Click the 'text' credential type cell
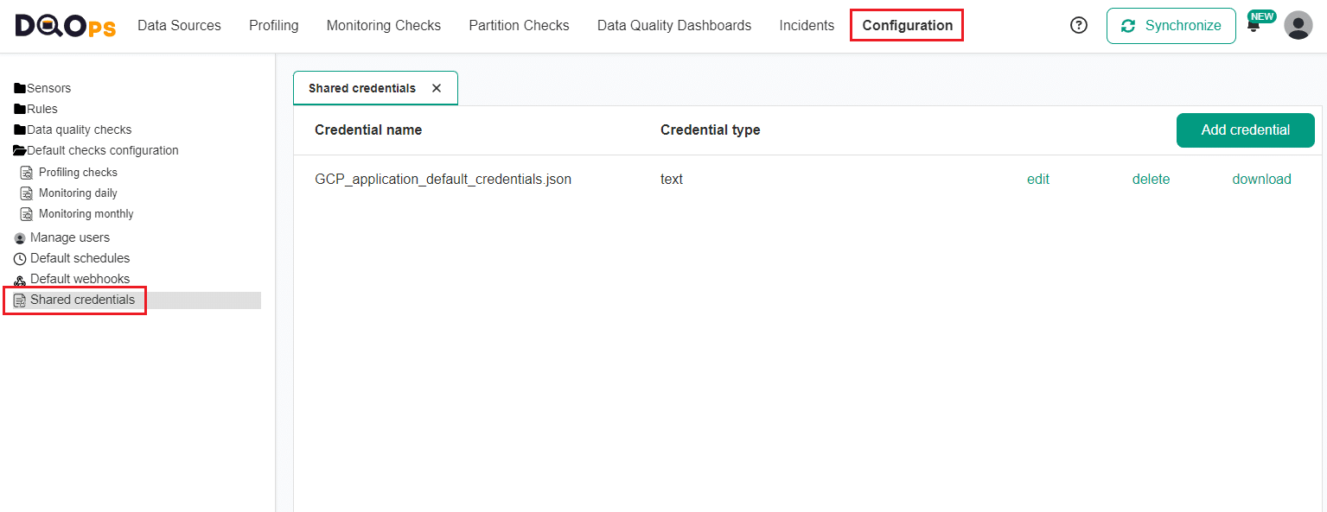1327x512 pixels. pyautogui.click(x=672, y=180)
